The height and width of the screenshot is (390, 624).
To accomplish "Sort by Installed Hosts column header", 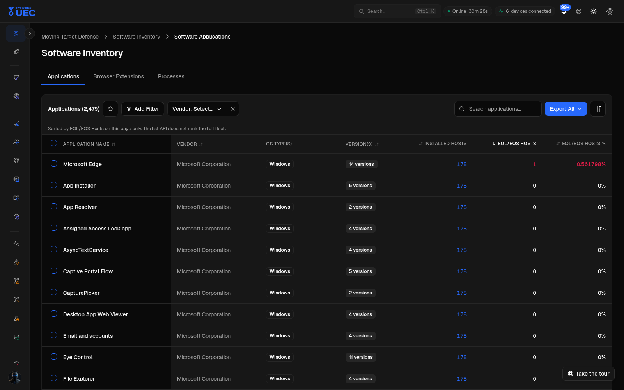I will click(443, 144).
